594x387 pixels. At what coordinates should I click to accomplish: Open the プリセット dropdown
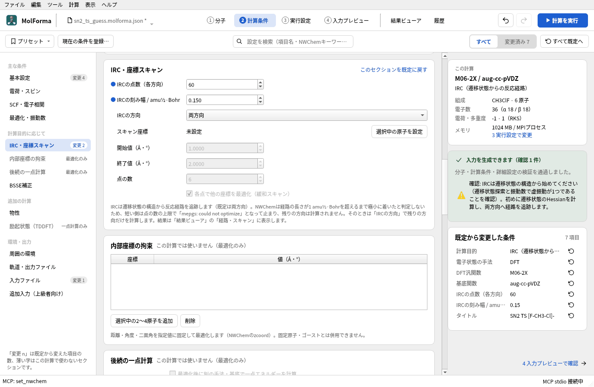click(x=30, y=41)
